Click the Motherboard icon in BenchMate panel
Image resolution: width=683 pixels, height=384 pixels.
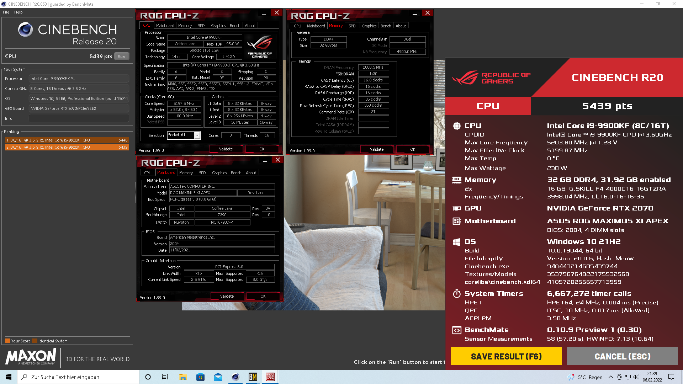[x=457, y=221]
